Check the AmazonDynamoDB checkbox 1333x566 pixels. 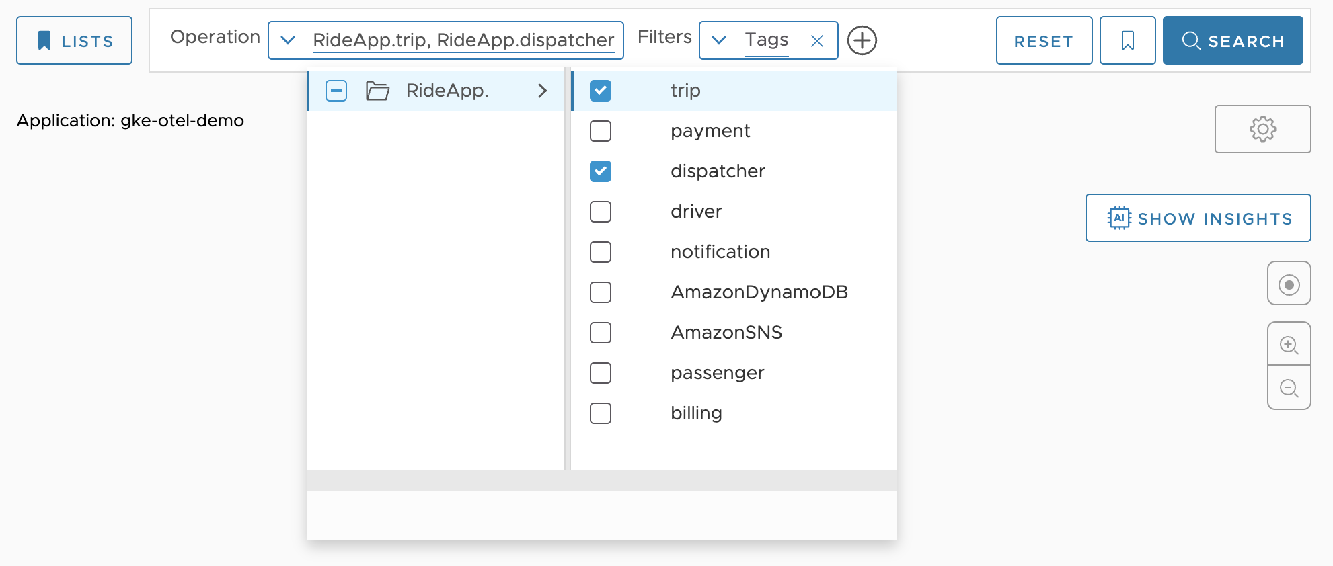601,292
